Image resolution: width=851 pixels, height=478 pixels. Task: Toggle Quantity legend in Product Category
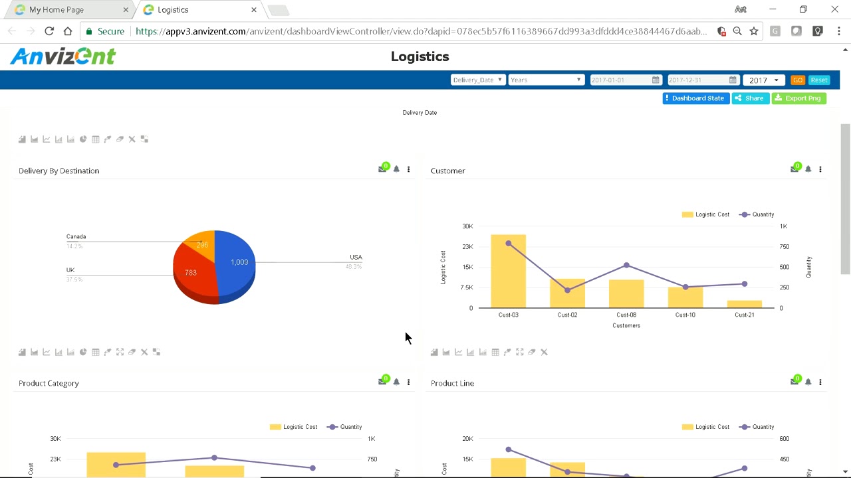pos(344,427)
